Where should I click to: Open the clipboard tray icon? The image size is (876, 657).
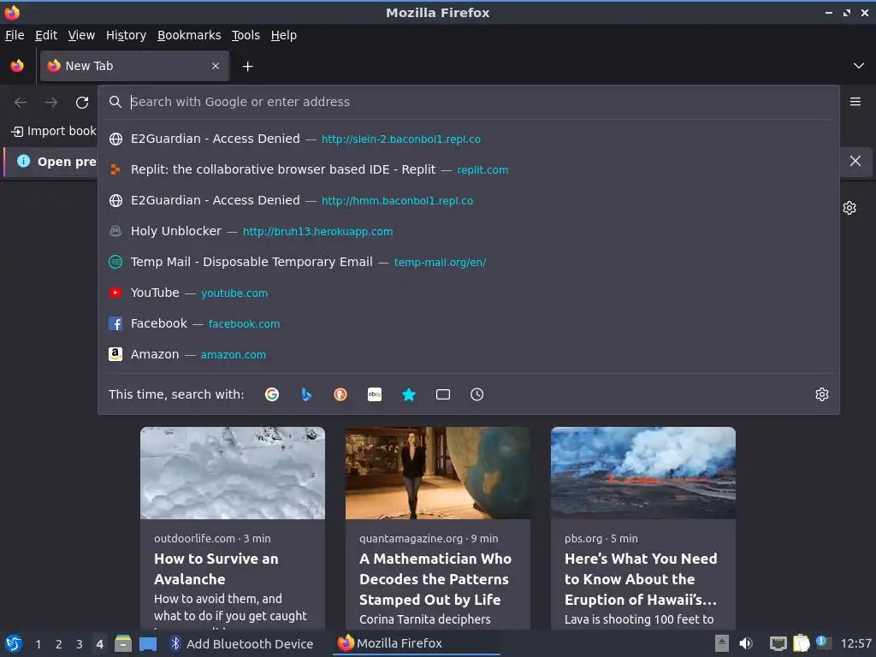[801, 644]
